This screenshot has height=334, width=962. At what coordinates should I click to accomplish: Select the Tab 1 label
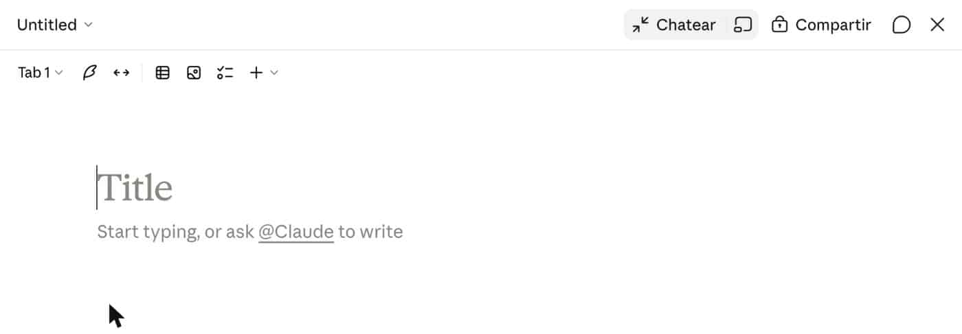tap(34, 73)
